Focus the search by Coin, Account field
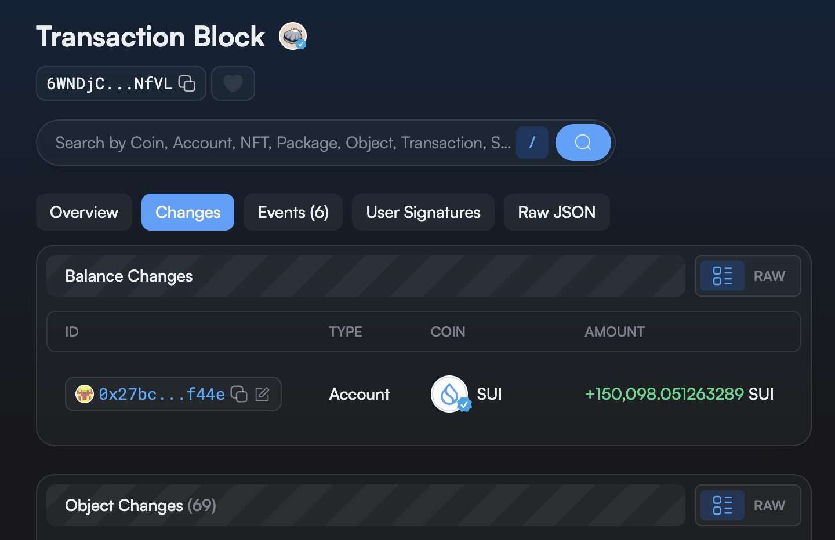 pos(283,143)
